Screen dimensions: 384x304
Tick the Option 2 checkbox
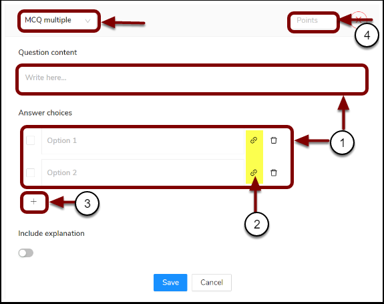(30, 172)
